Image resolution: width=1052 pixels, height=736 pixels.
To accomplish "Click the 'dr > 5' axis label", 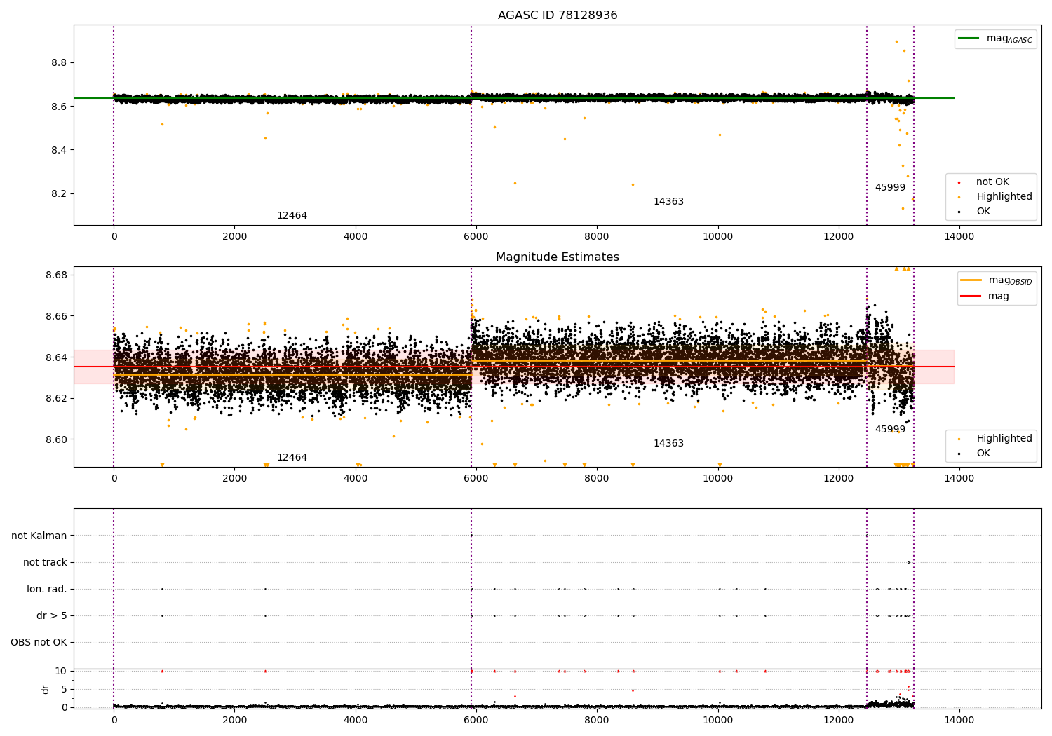I will (52, 615).
